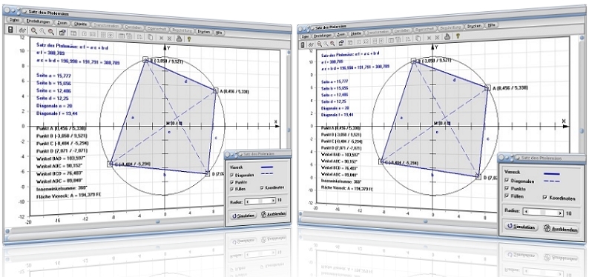589x277 pixels.
Task: Toggle Diagonalen checkbox in left control panel
Action: point(231,175)
